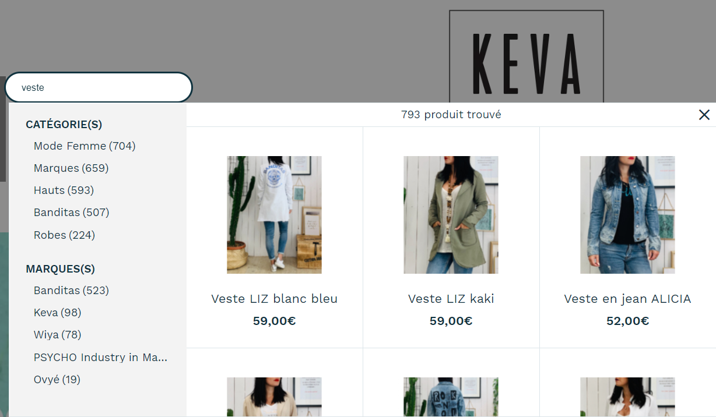Choose the Banditas (507) category
Image resolution: width=716 pixels, height=417 pixels.
coord(71,213)
